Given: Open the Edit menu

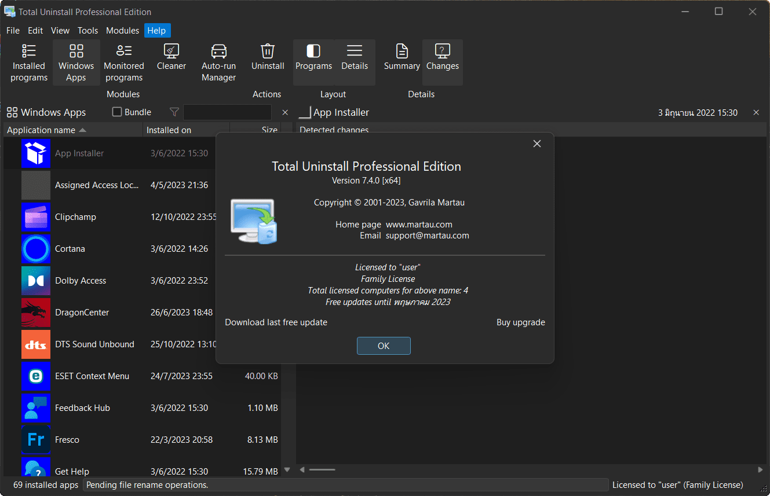Looking at the screenshot, I should (x=35, y=31).
